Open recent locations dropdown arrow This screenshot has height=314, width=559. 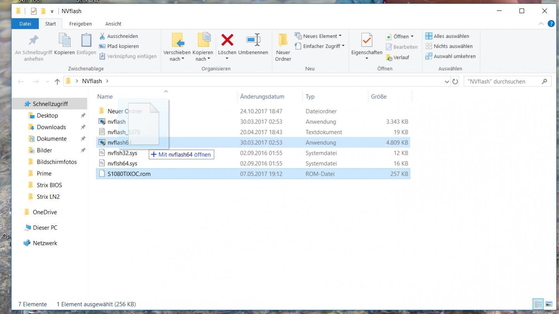47,81
